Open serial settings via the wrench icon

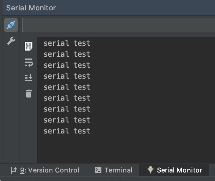tap(11, 41)
